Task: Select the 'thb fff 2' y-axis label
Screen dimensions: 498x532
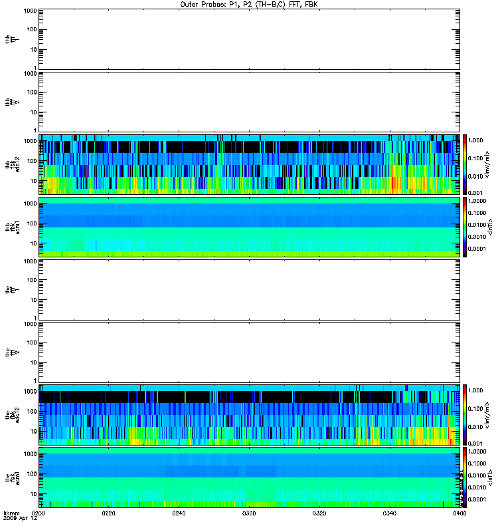Action: pyautogui.click(x=12, y=102)
